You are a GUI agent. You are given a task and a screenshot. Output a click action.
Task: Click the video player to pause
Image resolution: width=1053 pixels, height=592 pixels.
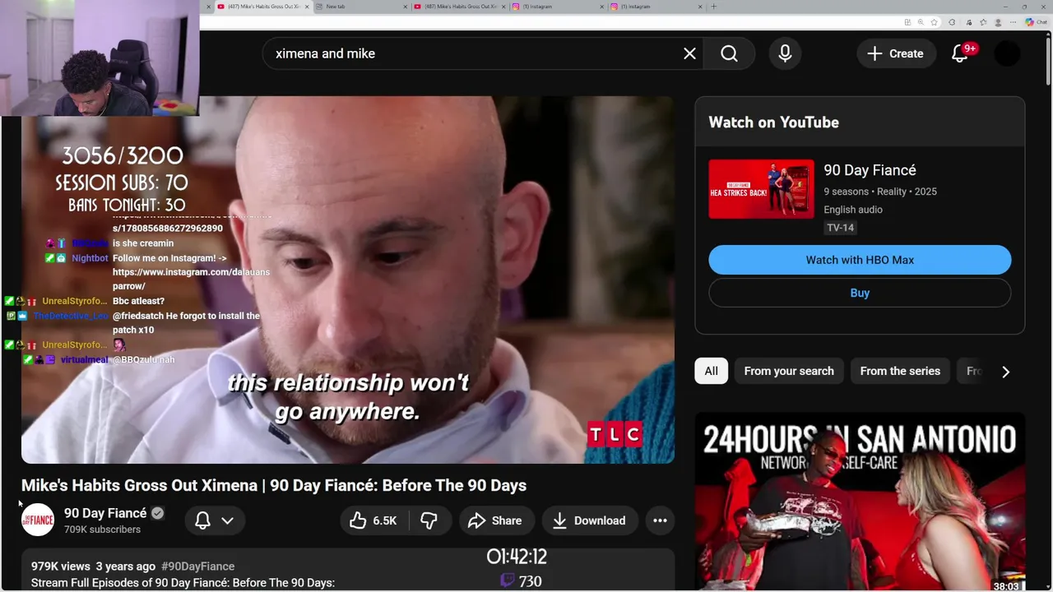click(x=347, y=280)
